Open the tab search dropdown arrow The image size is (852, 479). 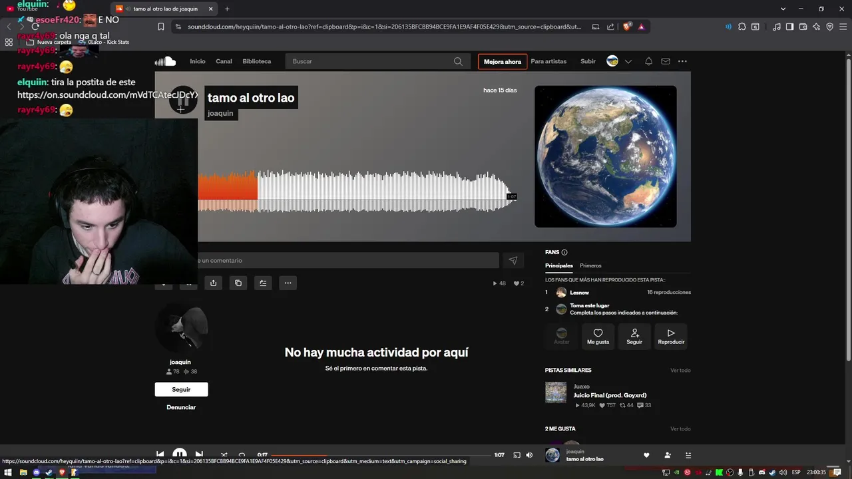click(x=783, y=9)
